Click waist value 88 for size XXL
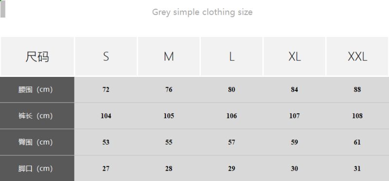Viewport: 389px width, 181px height. pyautogui.click(x=357, y=90)
